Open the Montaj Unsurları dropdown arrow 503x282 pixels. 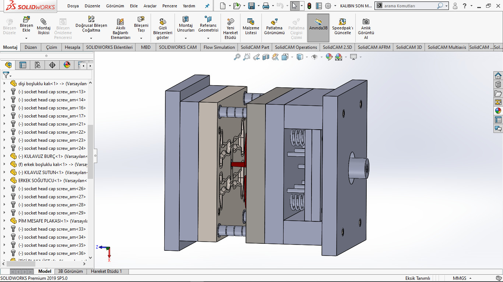[x=186, y=38]
